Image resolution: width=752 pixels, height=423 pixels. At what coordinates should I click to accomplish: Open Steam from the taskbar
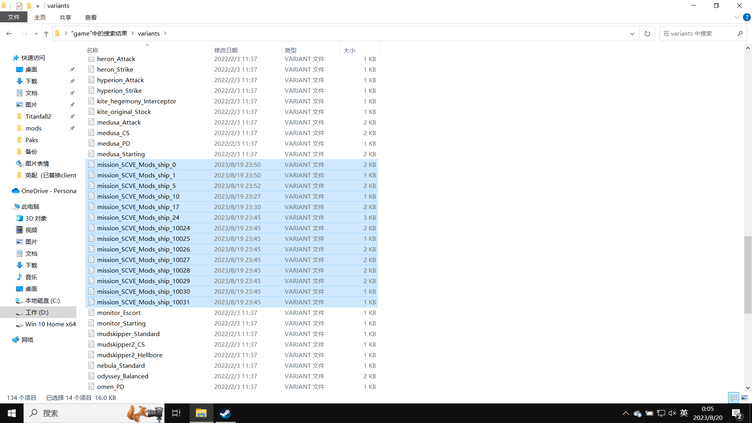[225, 413]
